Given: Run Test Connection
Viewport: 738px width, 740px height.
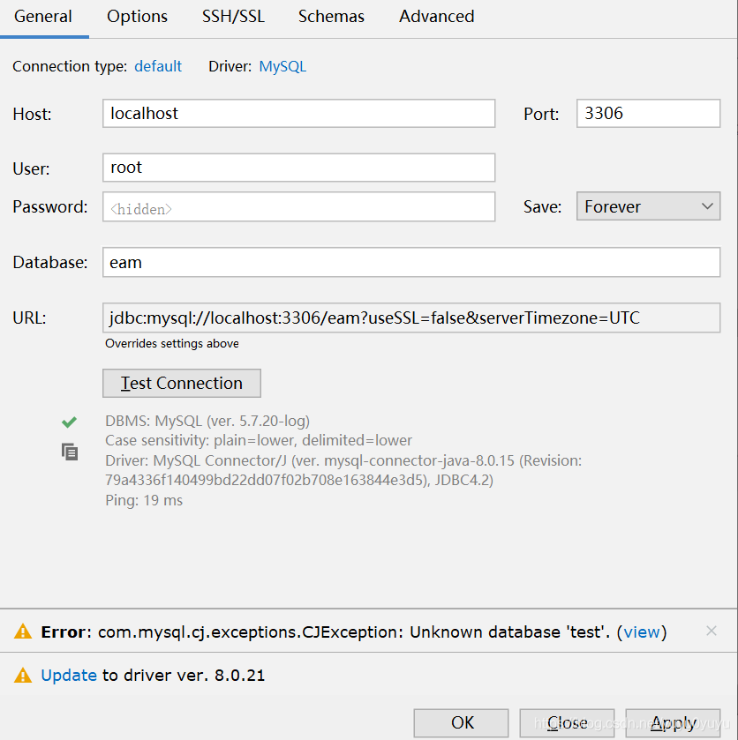Looking at the screenshot, I should (182, 383).
